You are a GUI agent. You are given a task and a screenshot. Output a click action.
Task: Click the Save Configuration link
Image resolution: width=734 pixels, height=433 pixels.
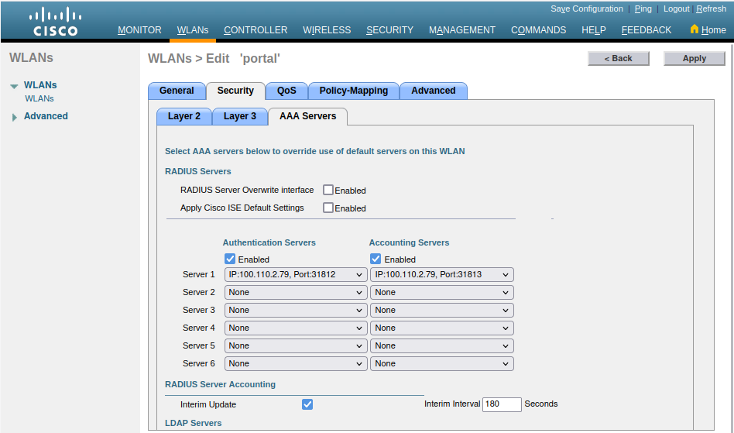(x=586, y=9)
